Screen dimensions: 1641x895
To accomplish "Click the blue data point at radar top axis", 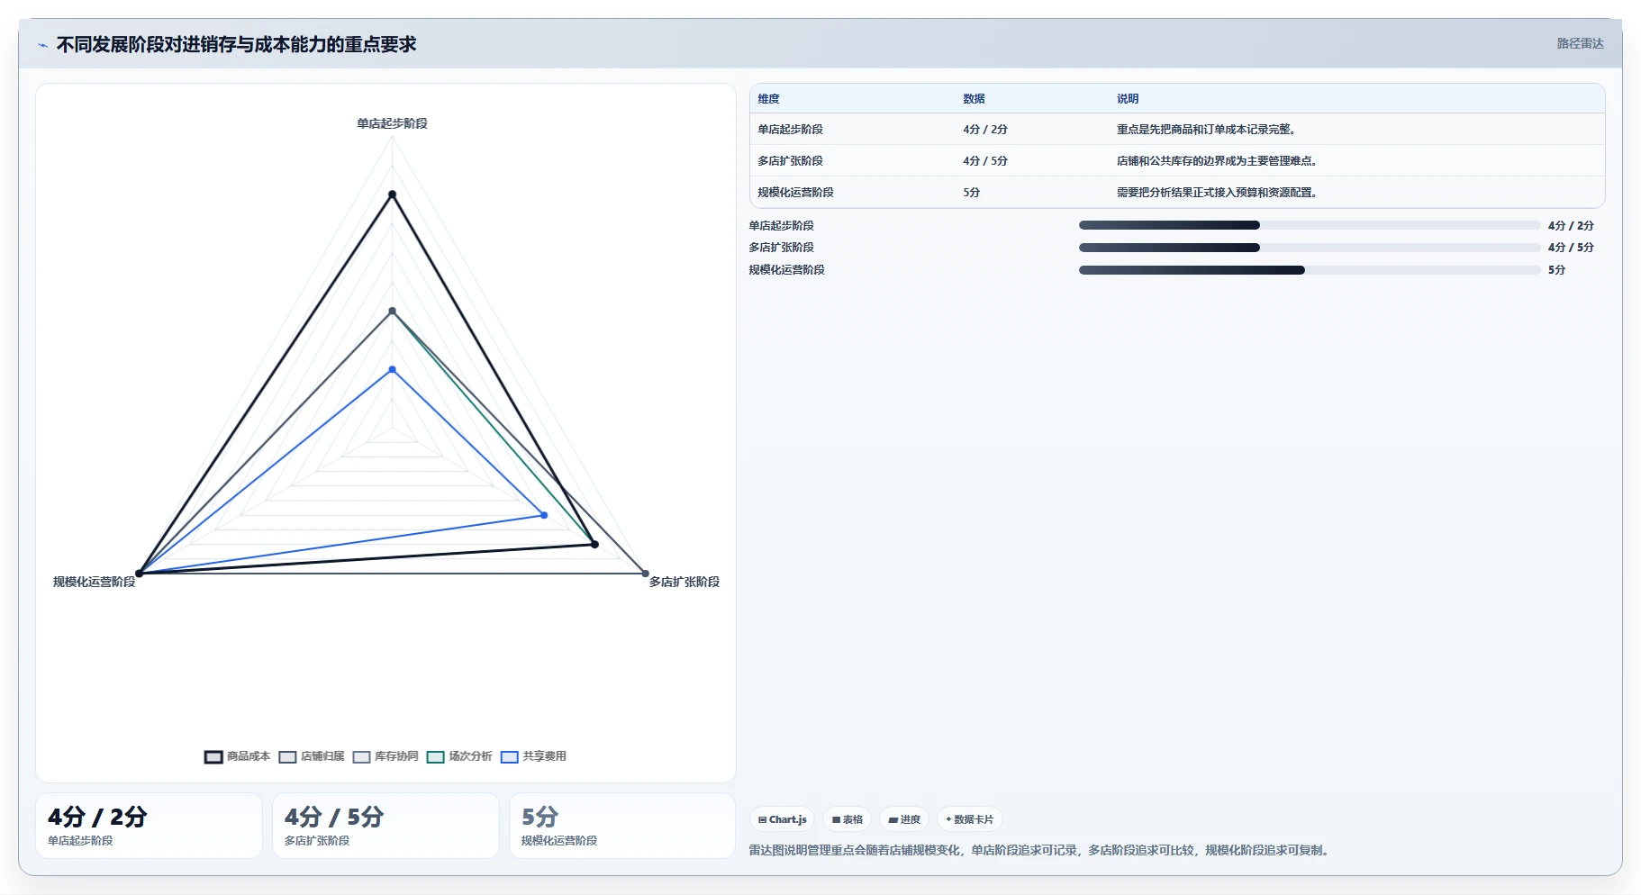I will 392,370.
